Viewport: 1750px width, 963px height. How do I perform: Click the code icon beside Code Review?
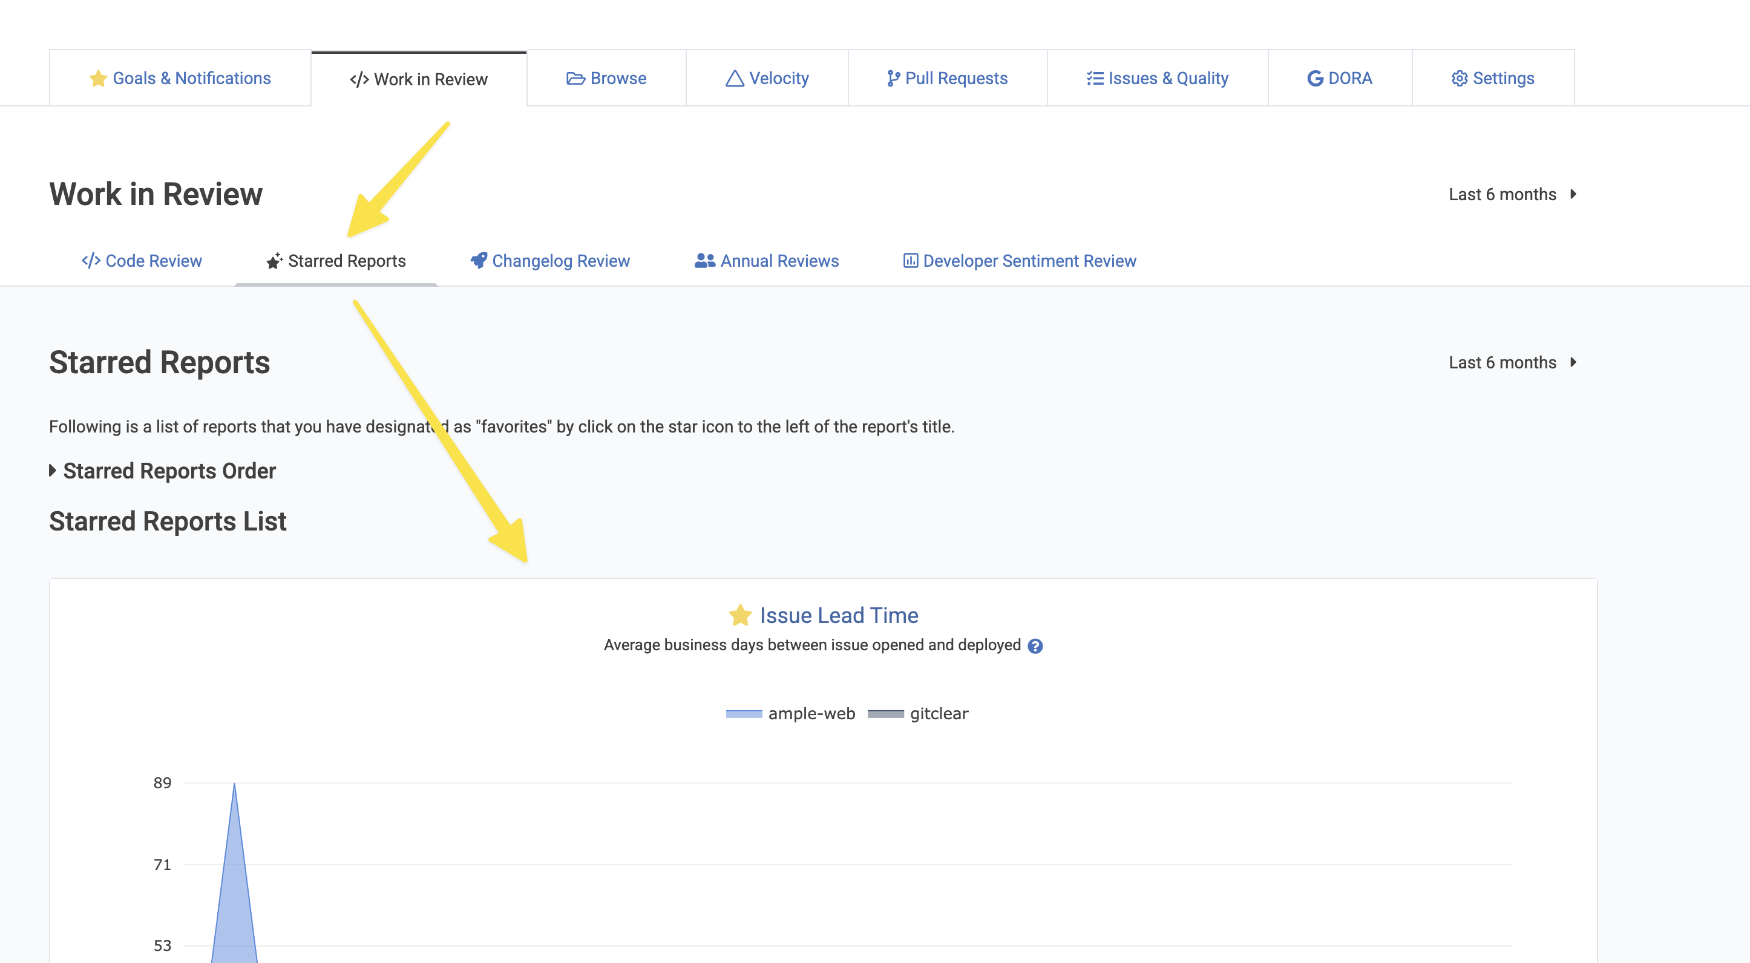coord(91,261)
